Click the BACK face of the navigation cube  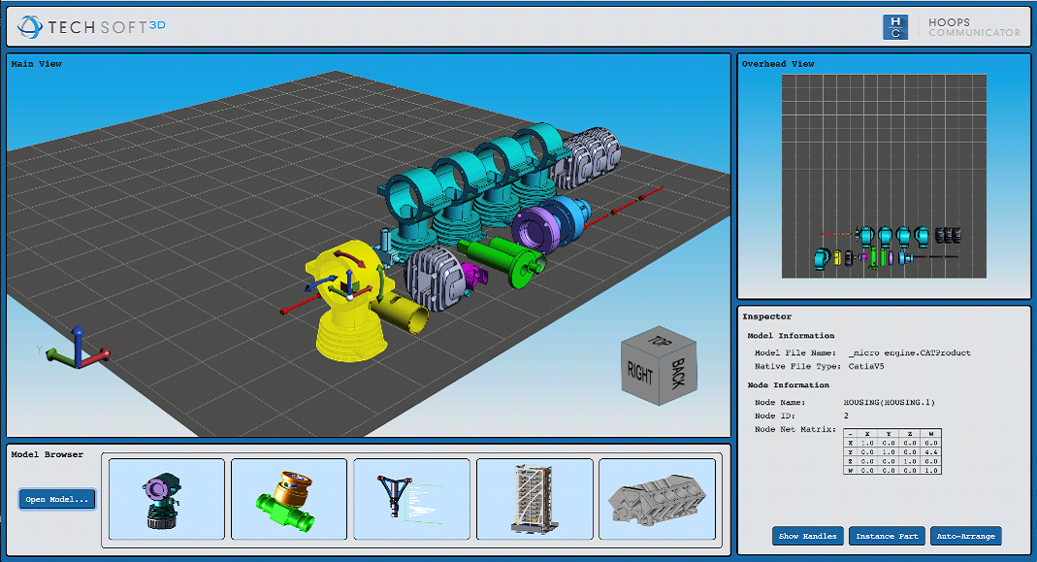pyautogui.click(x=677, y=375)
